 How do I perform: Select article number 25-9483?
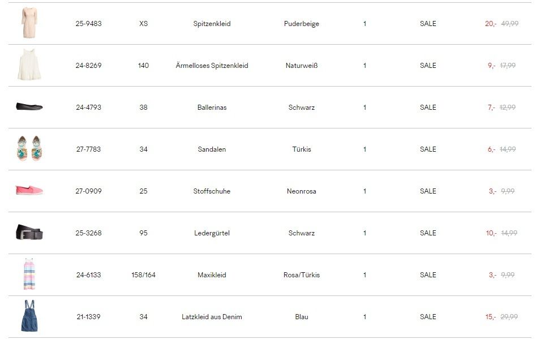click(88, 24)
